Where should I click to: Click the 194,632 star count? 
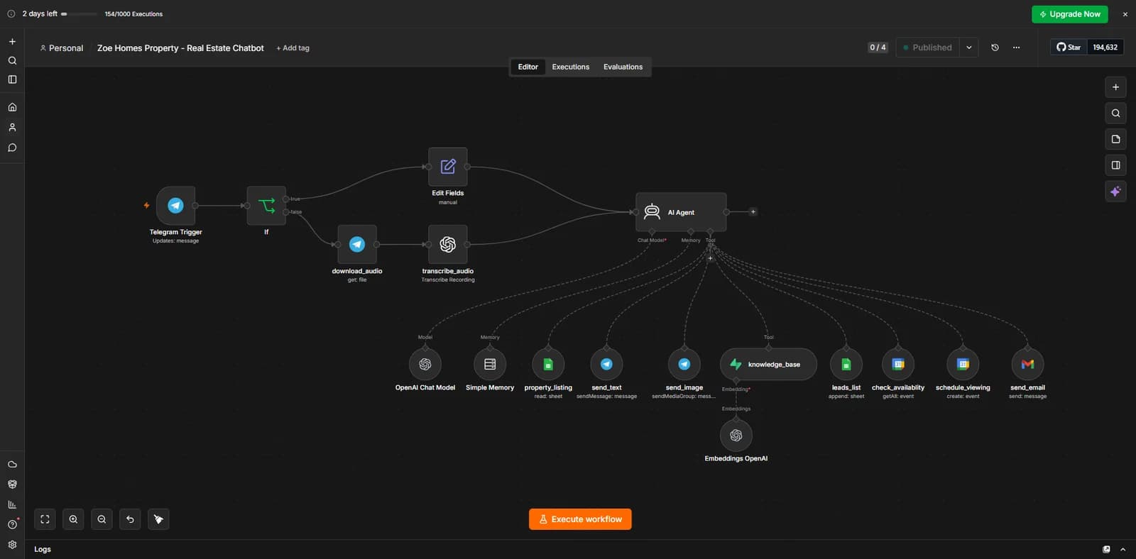1105,48
